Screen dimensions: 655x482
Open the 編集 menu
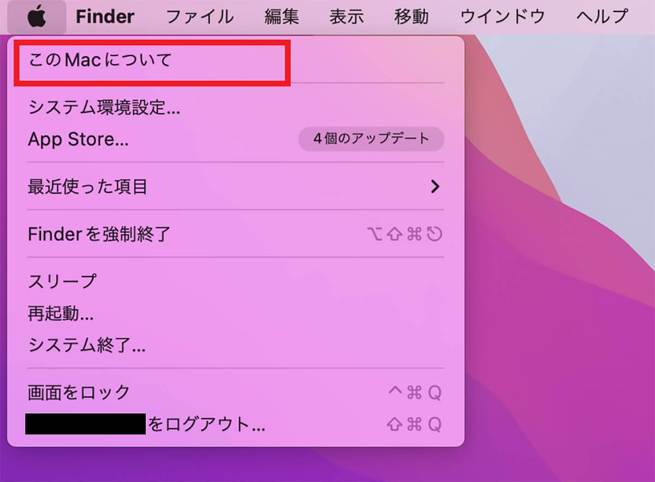pyautogui.click(x=282, y=16)
